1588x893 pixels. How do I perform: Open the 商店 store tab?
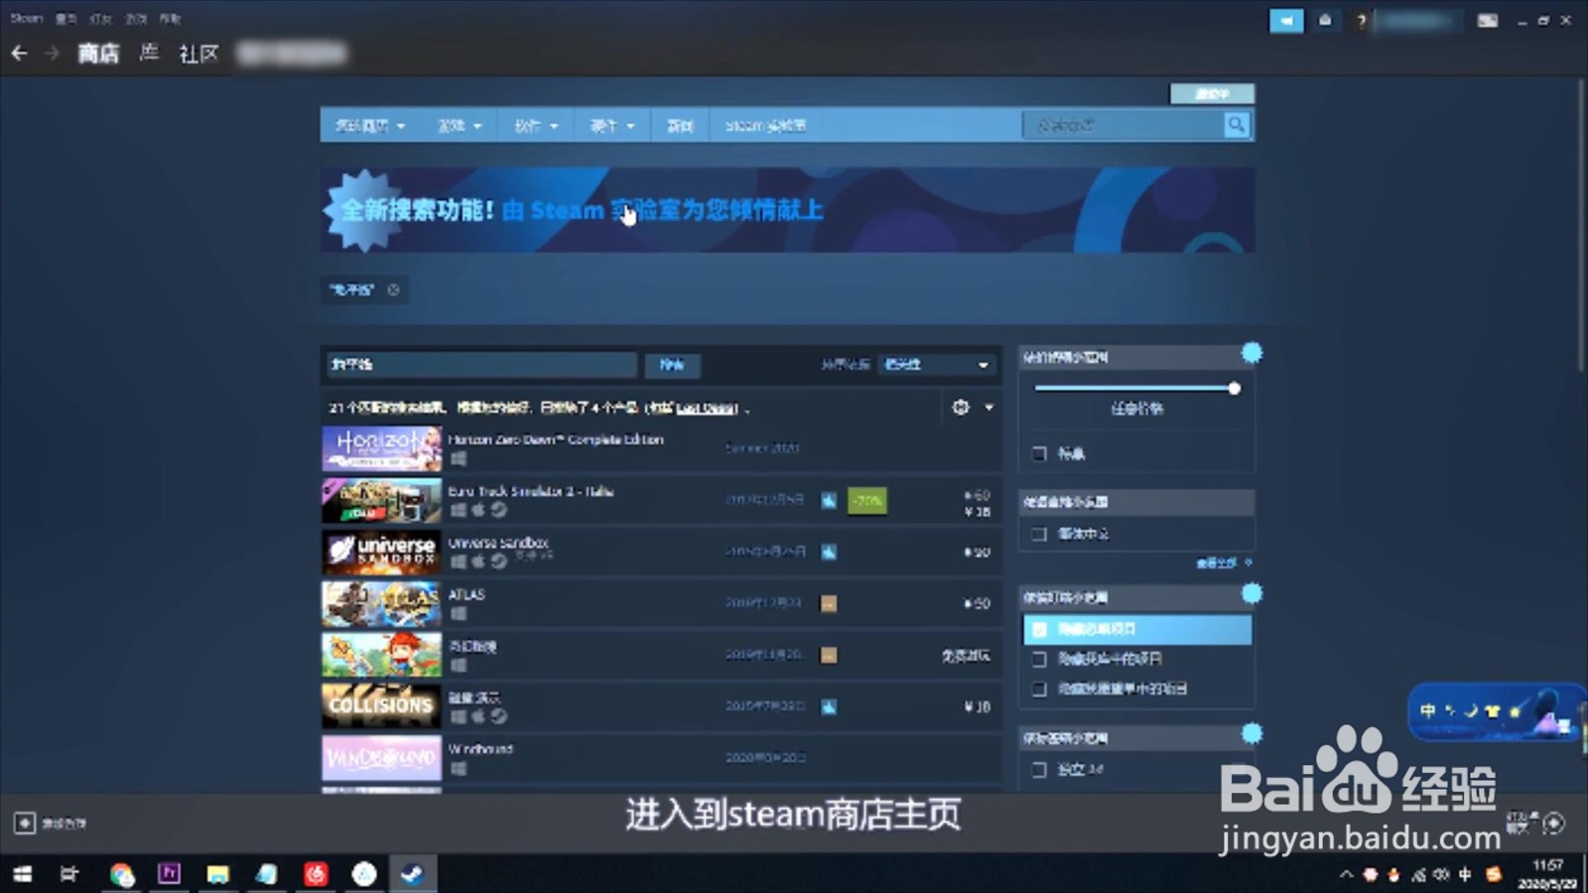(98, 54)
